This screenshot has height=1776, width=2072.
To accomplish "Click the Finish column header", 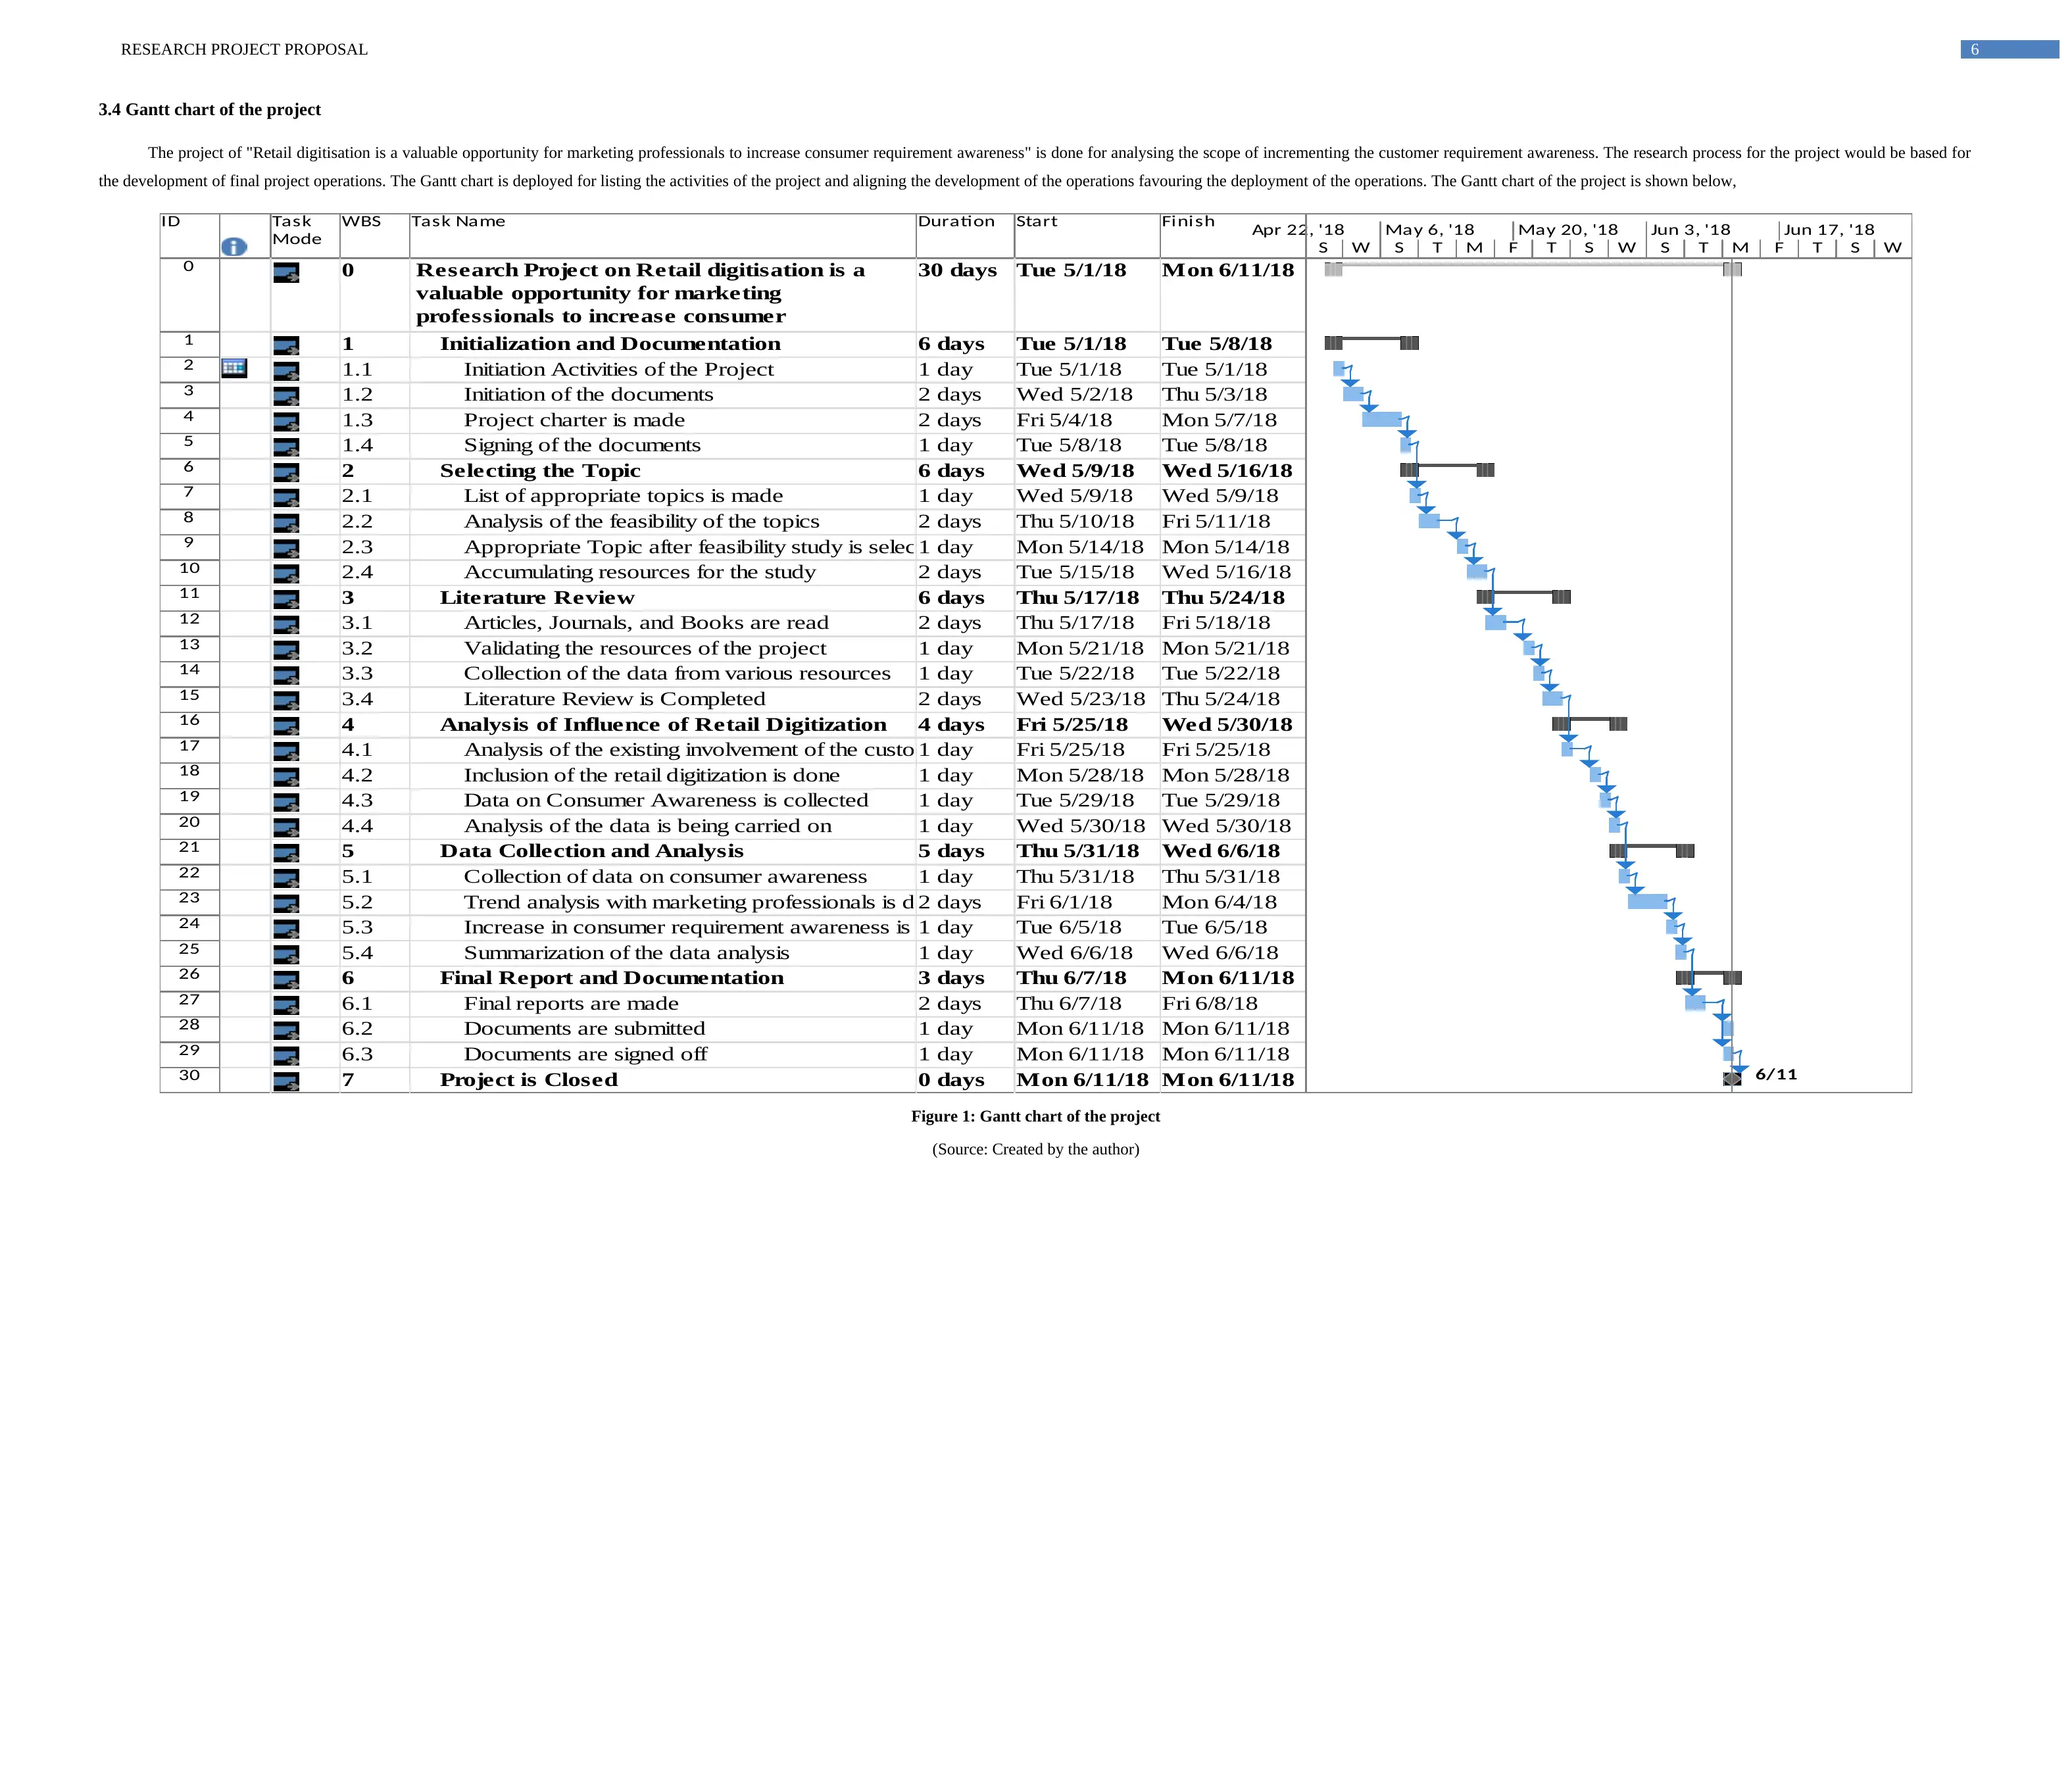I will (1188, 221).
